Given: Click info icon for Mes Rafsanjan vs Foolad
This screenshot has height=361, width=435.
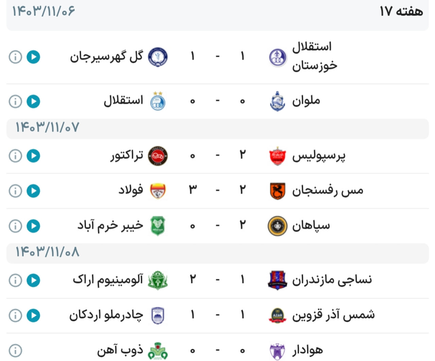Looking at the screenshot, I should [15, 191].
